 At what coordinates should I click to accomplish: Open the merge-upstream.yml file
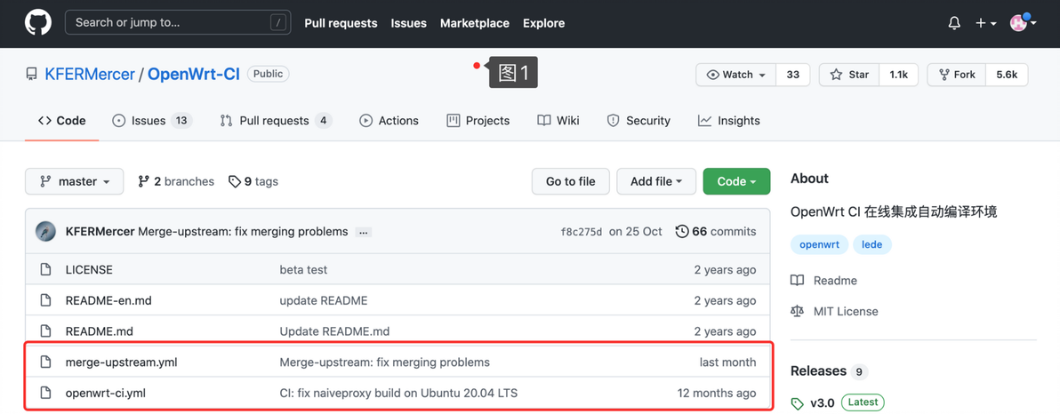tap(121, 362)
